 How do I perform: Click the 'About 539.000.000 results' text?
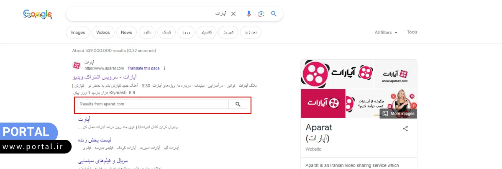click(114, 51)
